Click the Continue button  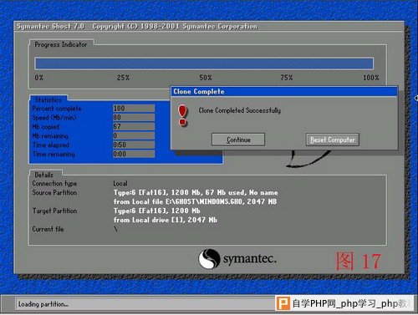tap(238, 140)
